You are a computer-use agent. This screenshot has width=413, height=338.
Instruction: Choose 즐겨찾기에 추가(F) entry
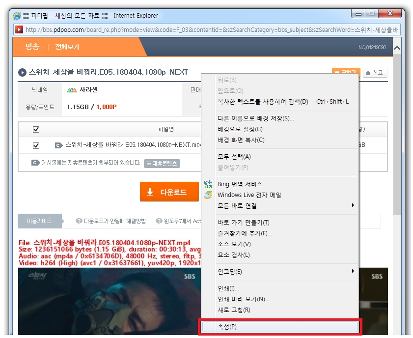pyautogui.click(x=287, y=233)
